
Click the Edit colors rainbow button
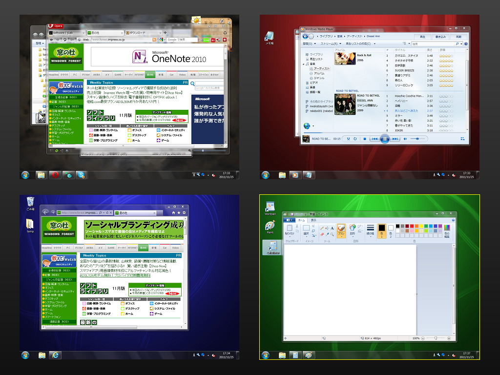tap(447, 231)
